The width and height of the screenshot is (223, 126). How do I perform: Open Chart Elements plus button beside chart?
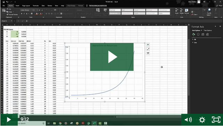coord(148,45)
